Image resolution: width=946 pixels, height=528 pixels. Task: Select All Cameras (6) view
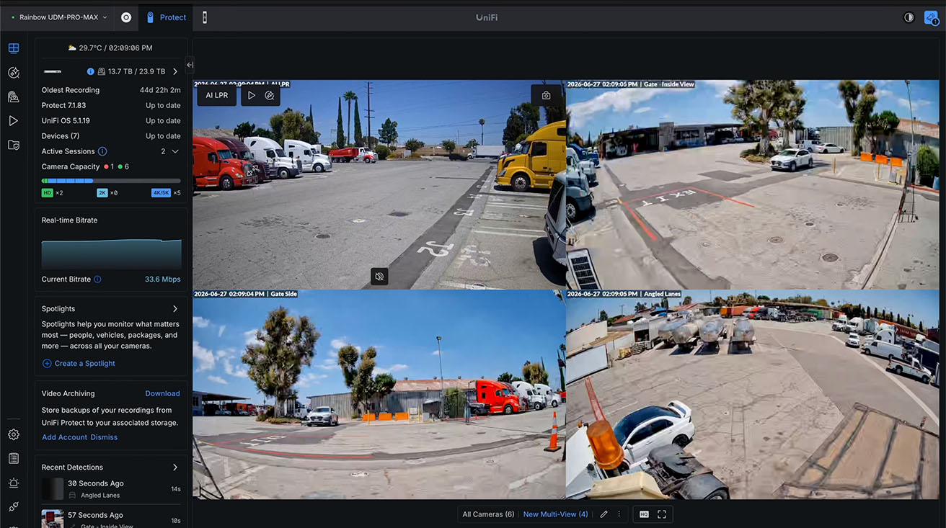point(488,514)
